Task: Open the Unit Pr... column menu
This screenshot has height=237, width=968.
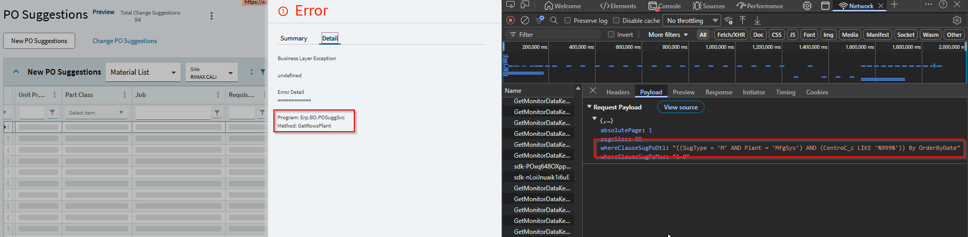Action: tap(54, 95)
